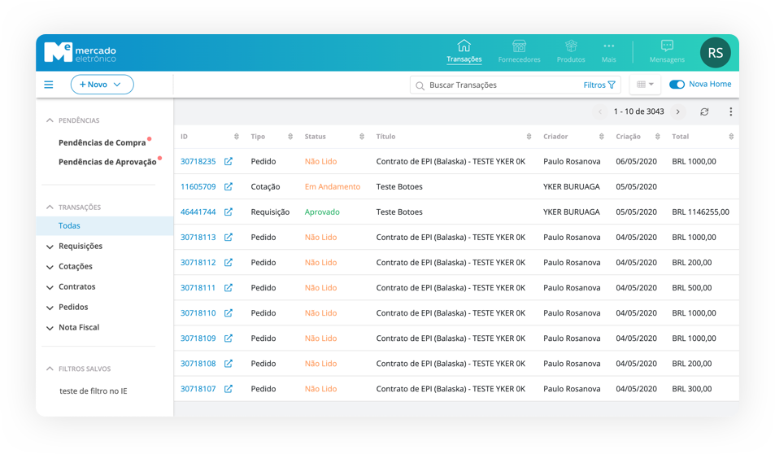Click the Mercado Eletrônico logo

click(x=80, y=52)
